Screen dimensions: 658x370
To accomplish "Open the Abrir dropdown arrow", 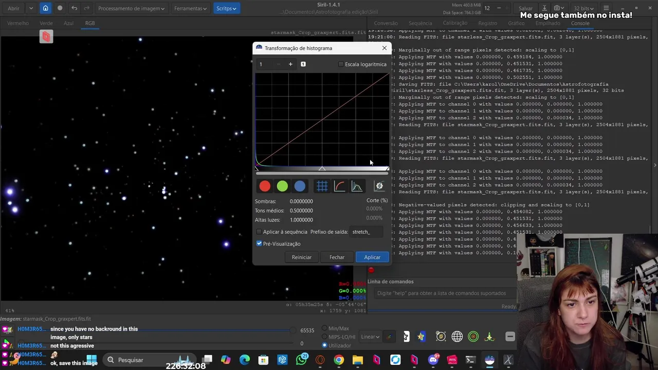I will point(31,8).
